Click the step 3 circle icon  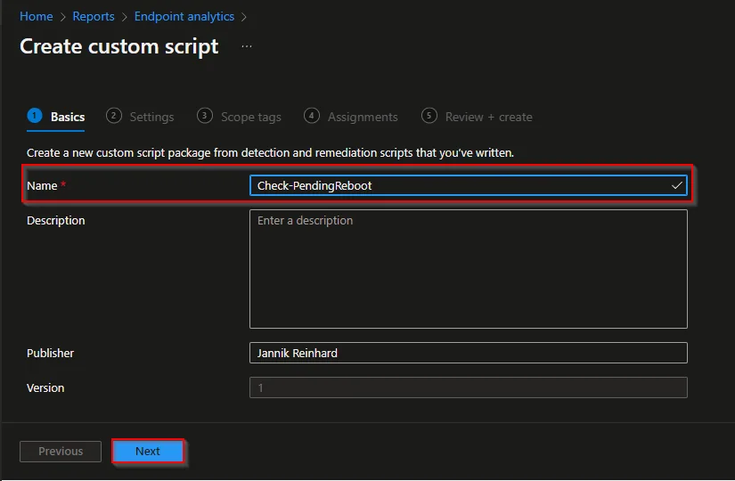(x=204, y=115)
